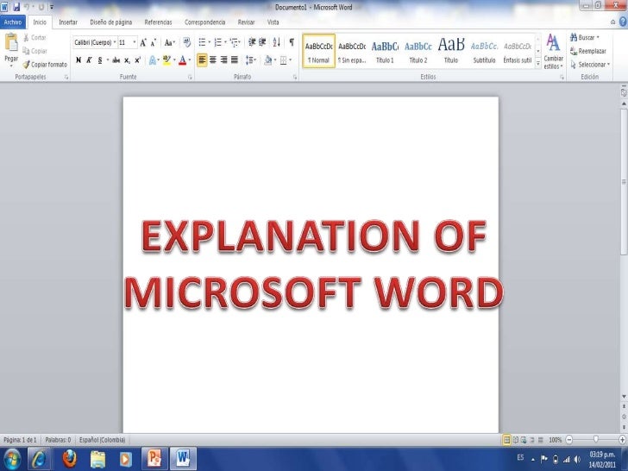Increase paragraph indent
Image resolution: width=628 pixels, height=471 pixels.
(x=262, y=42)
